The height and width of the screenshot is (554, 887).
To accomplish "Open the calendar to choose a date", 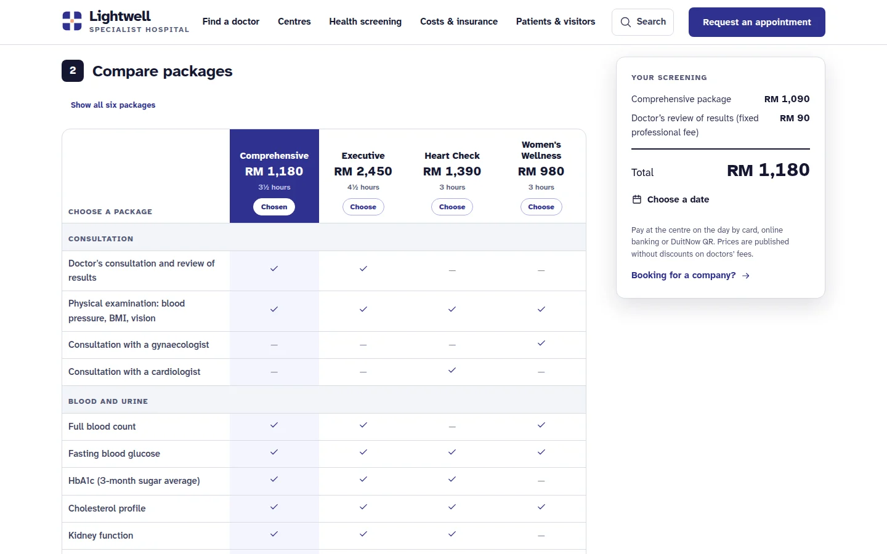I will point(670,199).
